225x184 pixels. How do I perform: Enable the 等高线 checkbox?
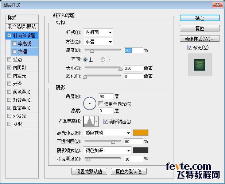coord(14,43)
